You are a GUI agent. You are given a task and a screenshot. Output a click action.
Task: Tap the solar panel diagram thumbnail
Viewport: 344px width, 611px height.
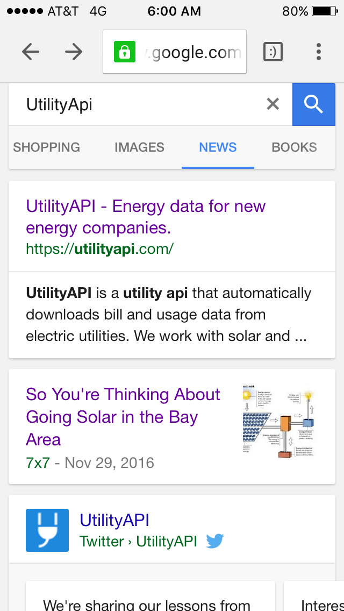(278, 424)
